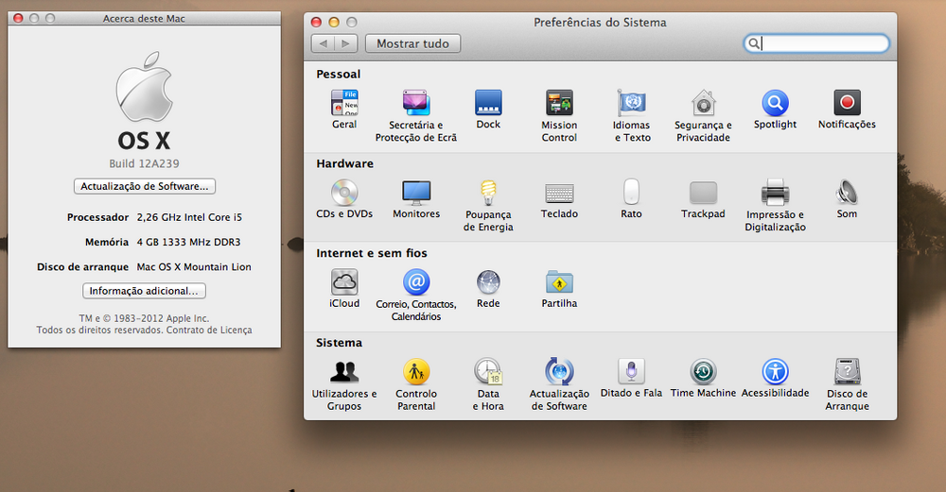This screenshot has height=492, width=946.
Task: Open Acessibilidade preferences
Action: click(x=776, y=378)
